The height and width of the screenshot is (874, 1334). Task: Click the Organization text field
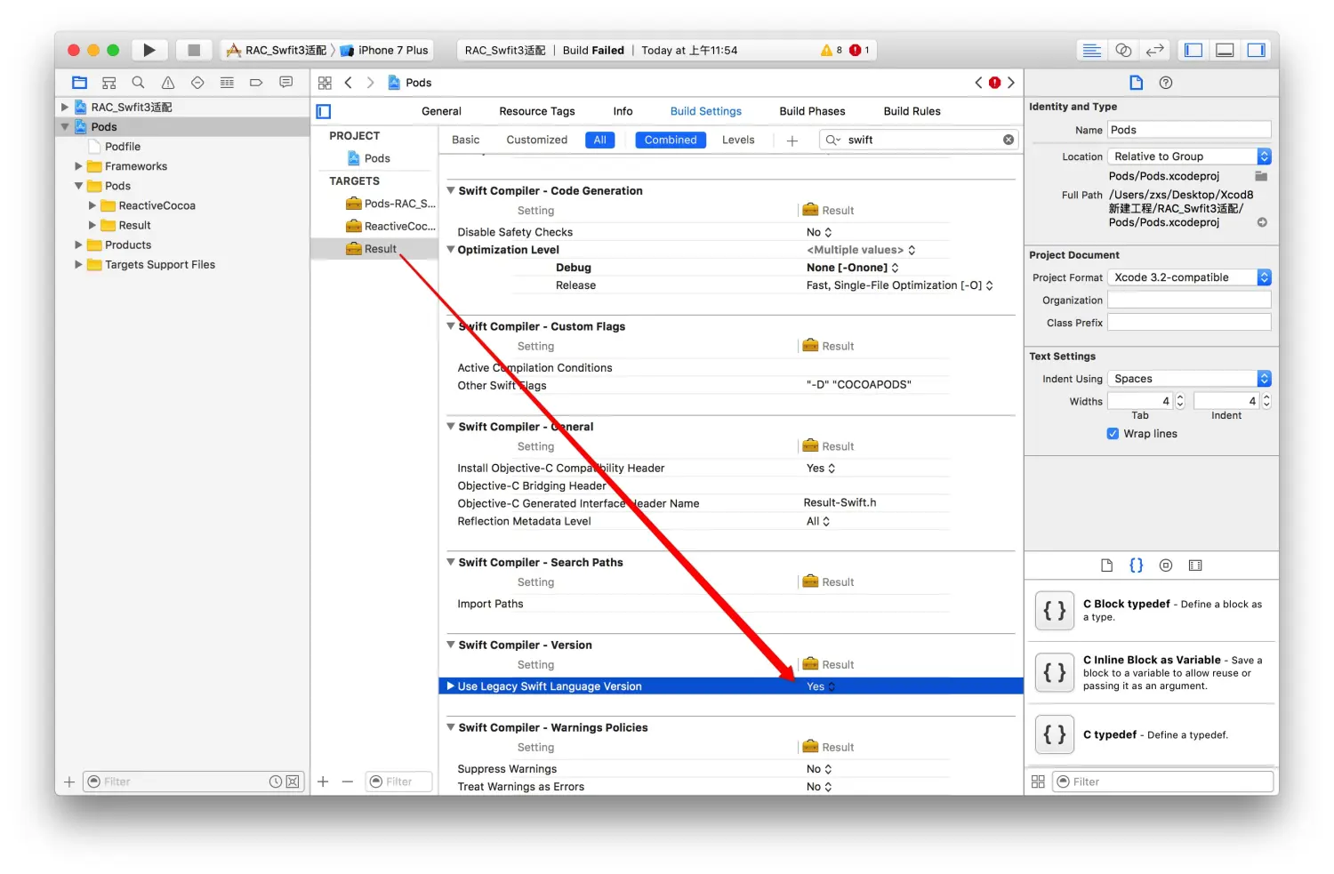[x=1189, y=301]
